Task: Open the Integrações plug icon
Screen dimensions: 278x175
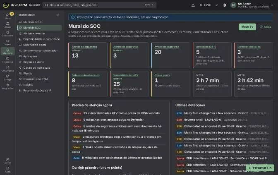Action: 7,86
